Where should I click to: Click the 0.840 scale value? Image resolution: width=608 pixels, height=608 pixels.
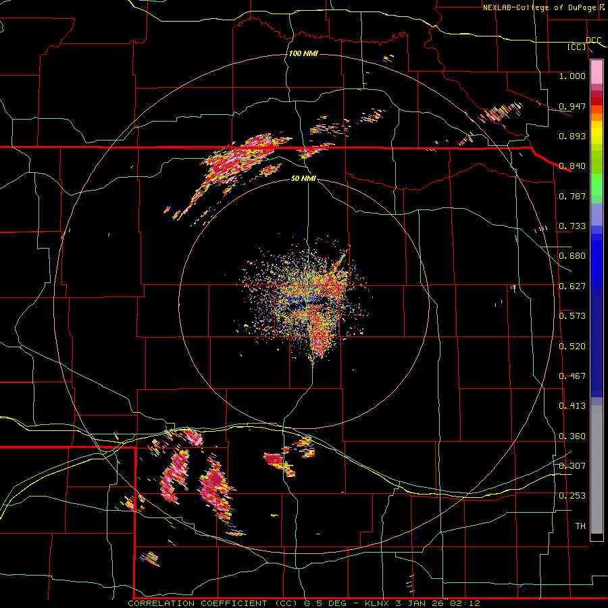pyautogui.click(x=572, y=166)
